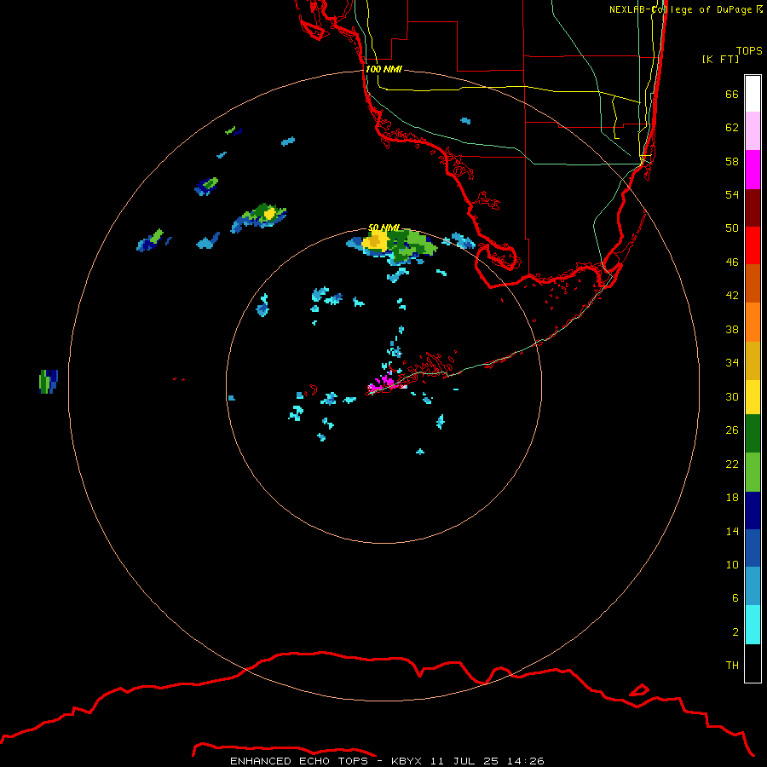Click the green striped echo outside the outer ring

click(x=49, y=382)
